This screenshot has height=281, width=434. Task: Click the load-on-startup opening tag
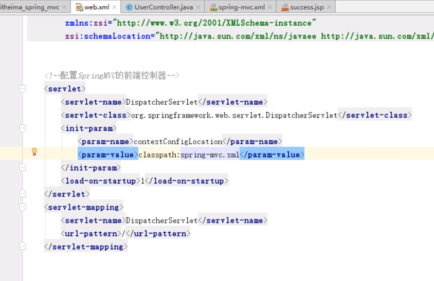101,181
